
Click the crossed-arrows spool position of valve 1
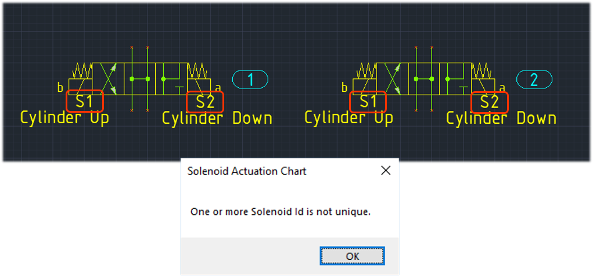pos(108,79)
